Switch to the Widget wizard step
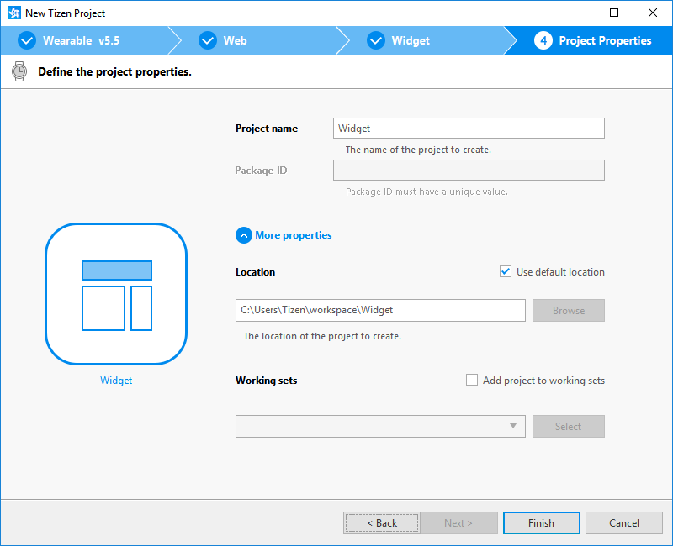 pyautogui.click(x=411, y=40)
